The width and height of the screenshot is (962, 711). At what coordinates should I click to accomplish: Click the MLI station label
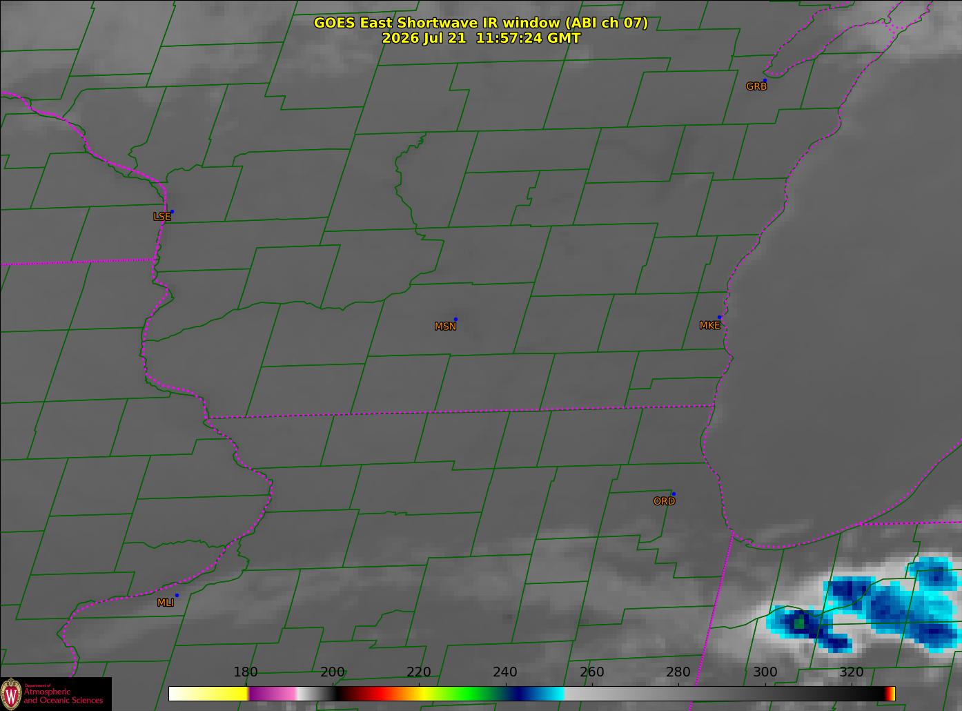[165, 603]
